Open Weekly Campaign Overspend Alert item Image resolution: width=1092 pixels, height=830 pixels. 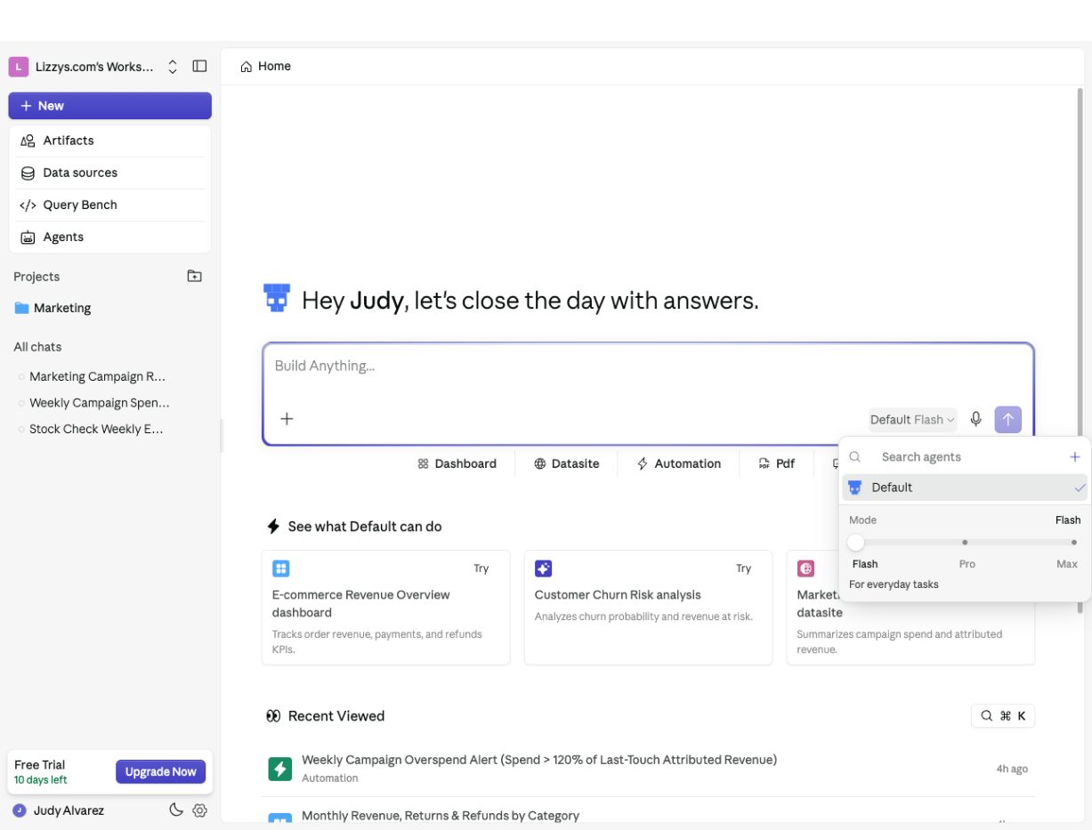[648, 769]
